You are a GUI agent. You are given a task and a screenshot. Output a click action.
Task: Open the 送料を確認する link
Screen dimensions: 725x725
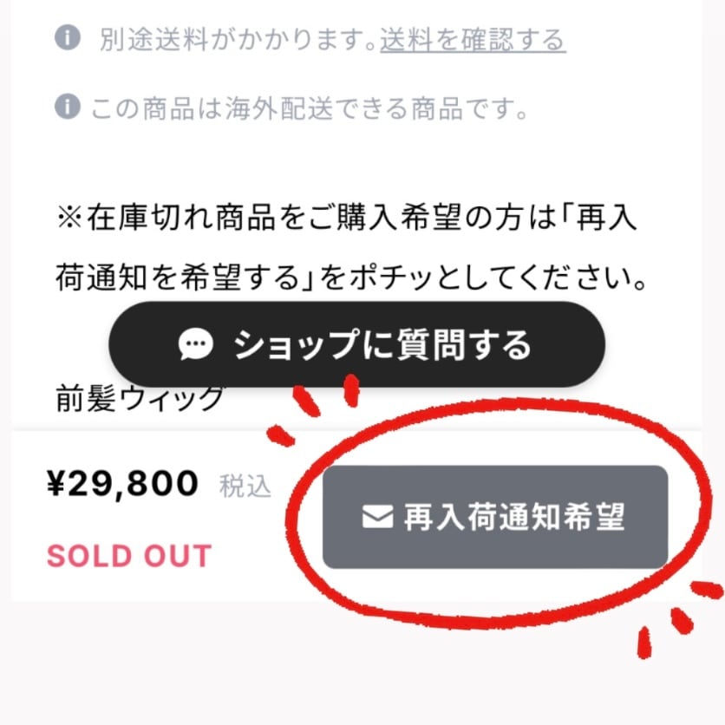[x=473, y=40]
